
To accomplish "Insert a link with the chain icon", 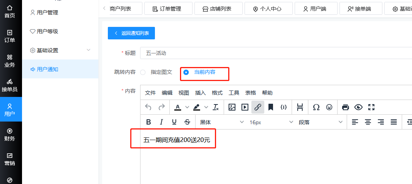I will point(258,107).
